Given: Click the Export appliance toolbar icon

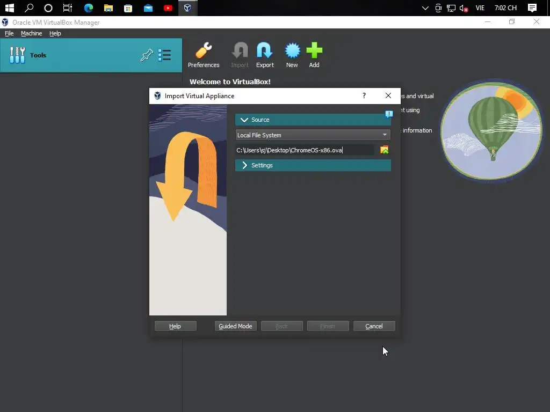Looking at the screenshot, I should (x=265, y=55).
